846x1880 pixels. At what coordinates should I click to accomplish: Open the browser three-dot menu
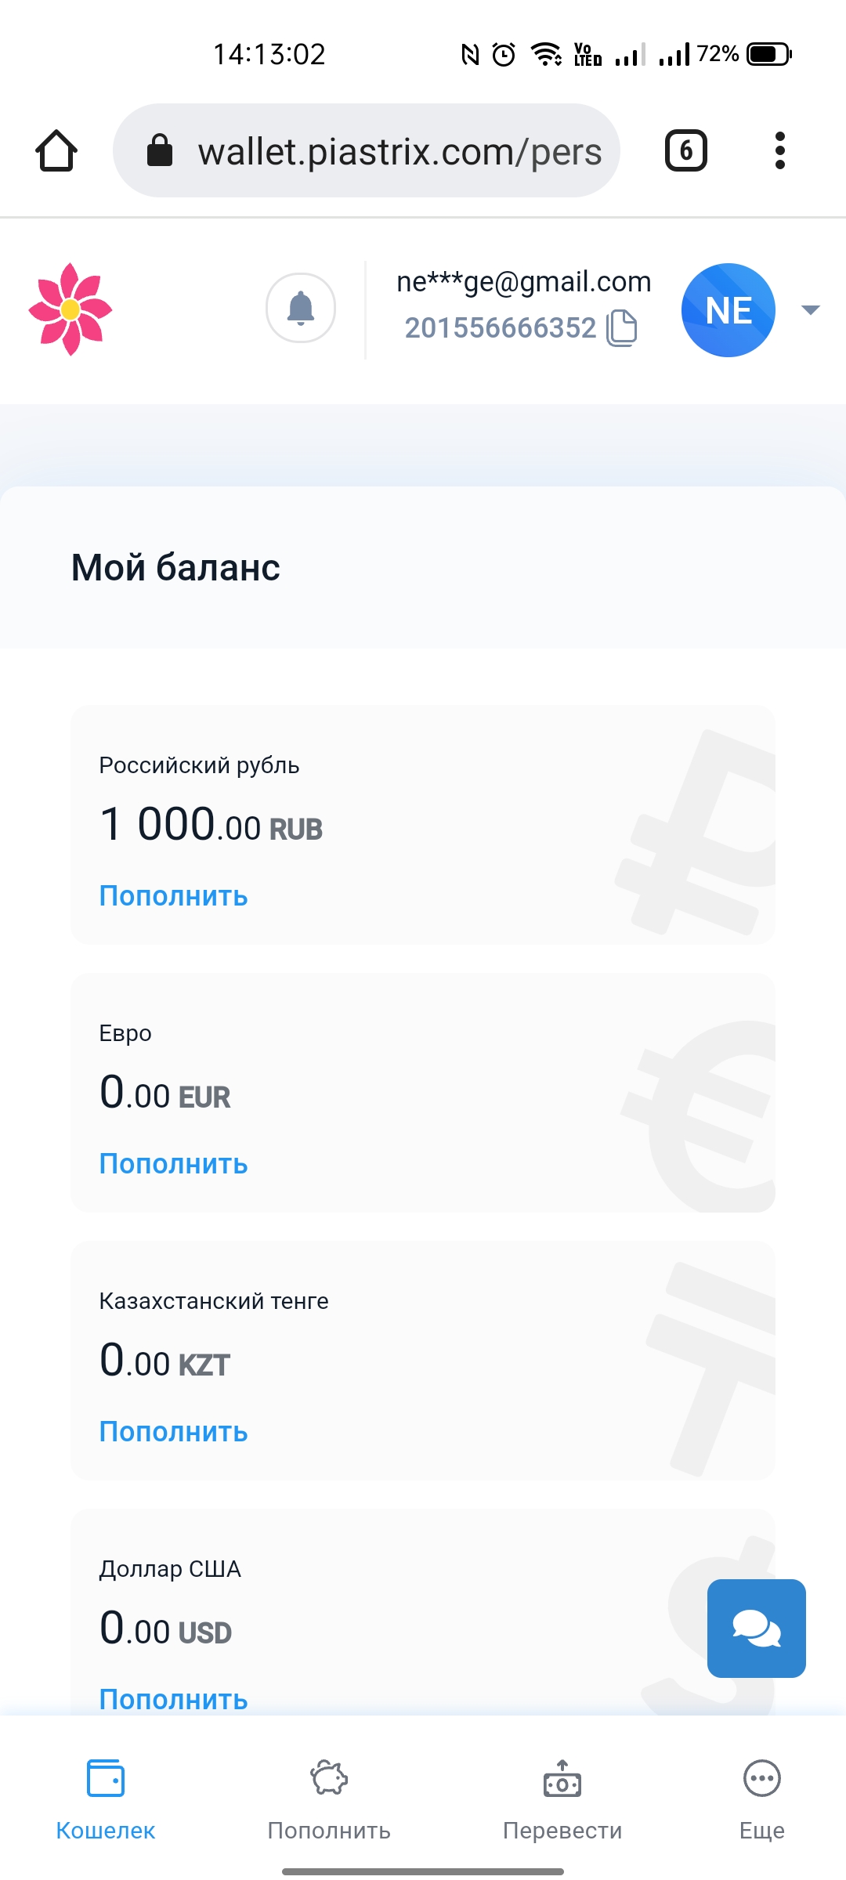pyautogui.click(x=779, y=150)
